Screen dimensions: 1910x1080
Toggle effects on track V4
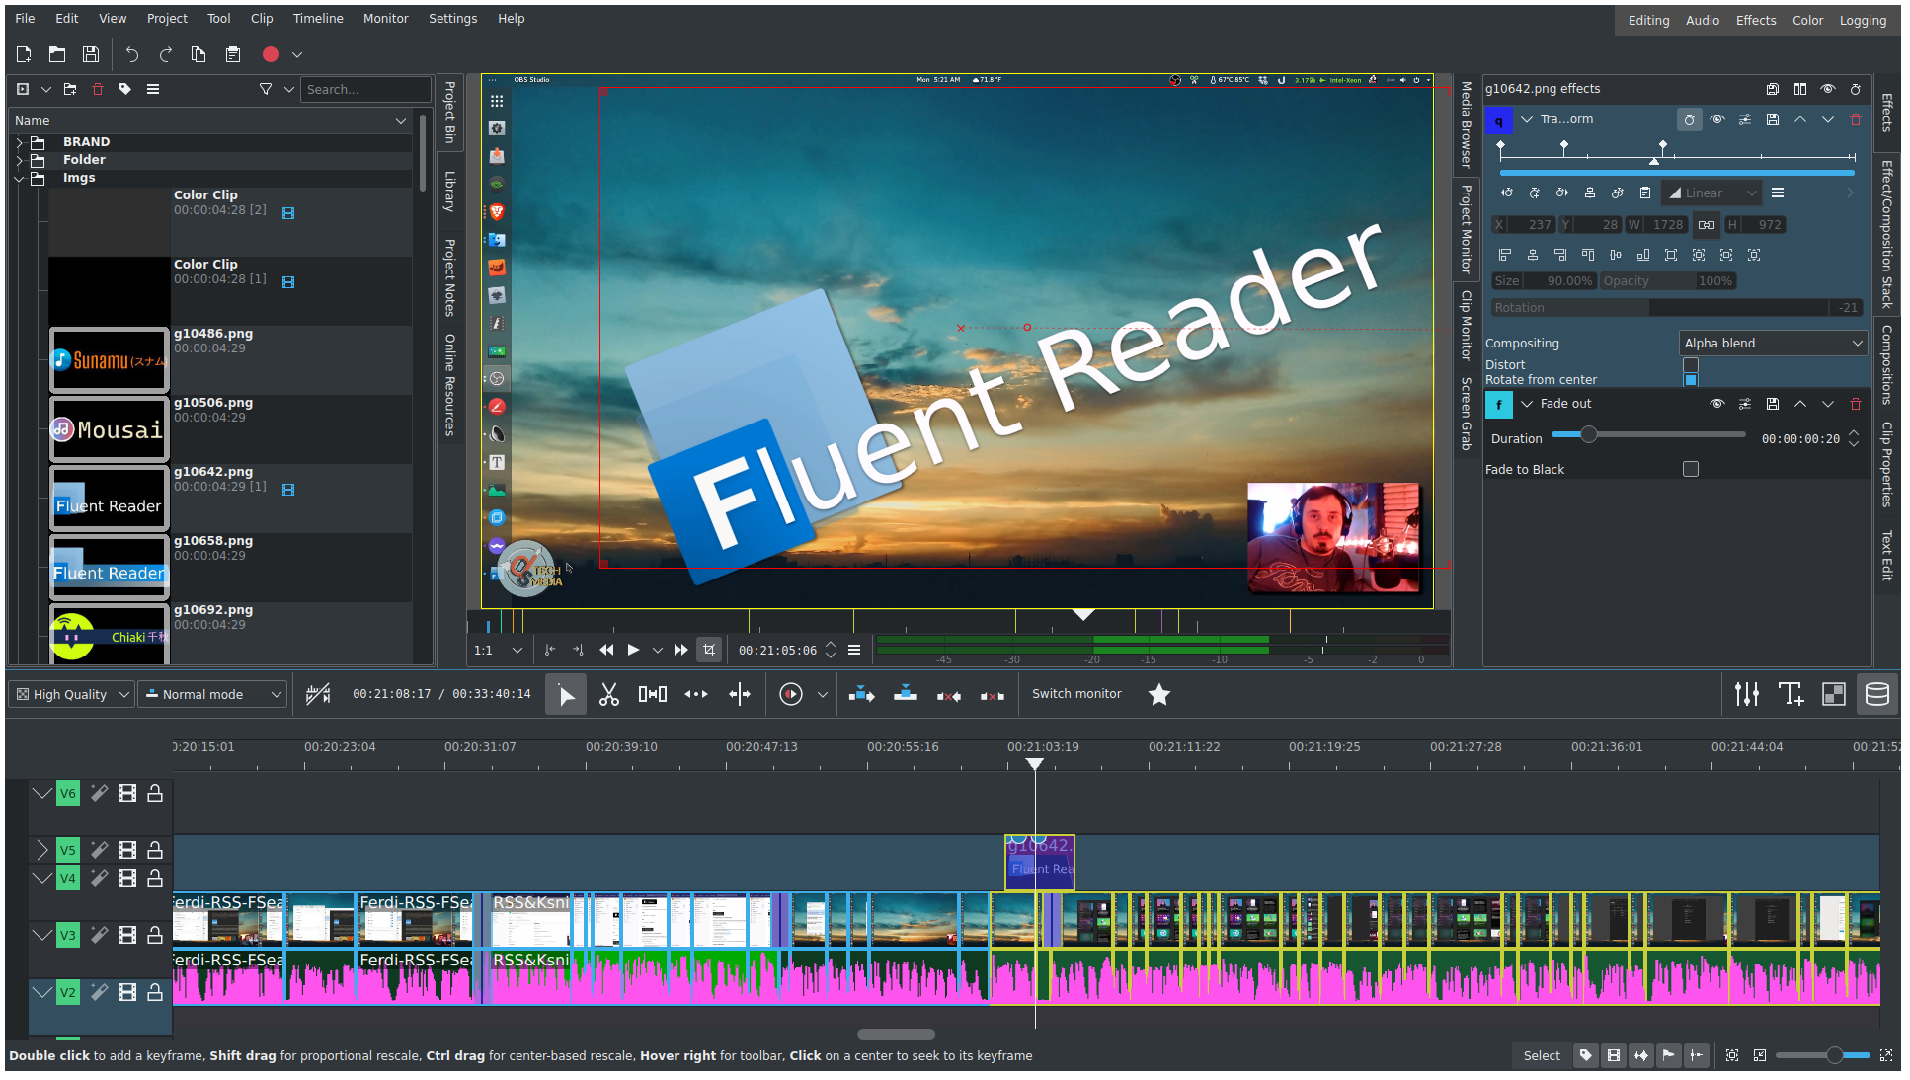click(100, 878)
